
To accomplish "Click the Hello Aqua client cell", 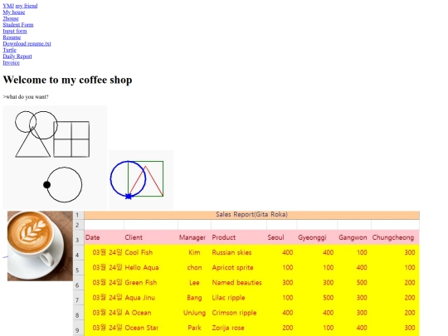I will tap(142, 267).
